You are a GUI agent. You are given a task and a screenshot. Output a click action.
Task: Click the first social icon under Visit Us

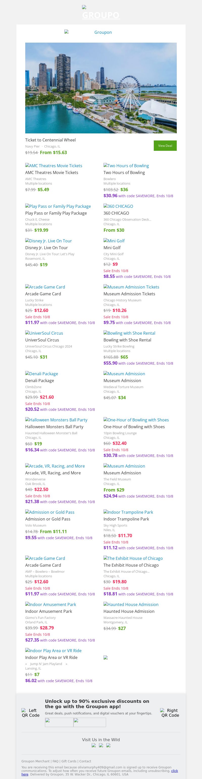pos(94,745)
